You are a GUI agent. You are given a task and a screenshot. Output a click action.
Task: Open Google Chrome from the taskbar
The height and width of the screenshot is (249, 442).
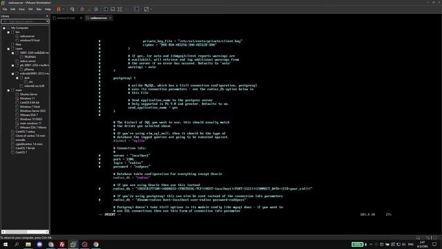point(96,244)
